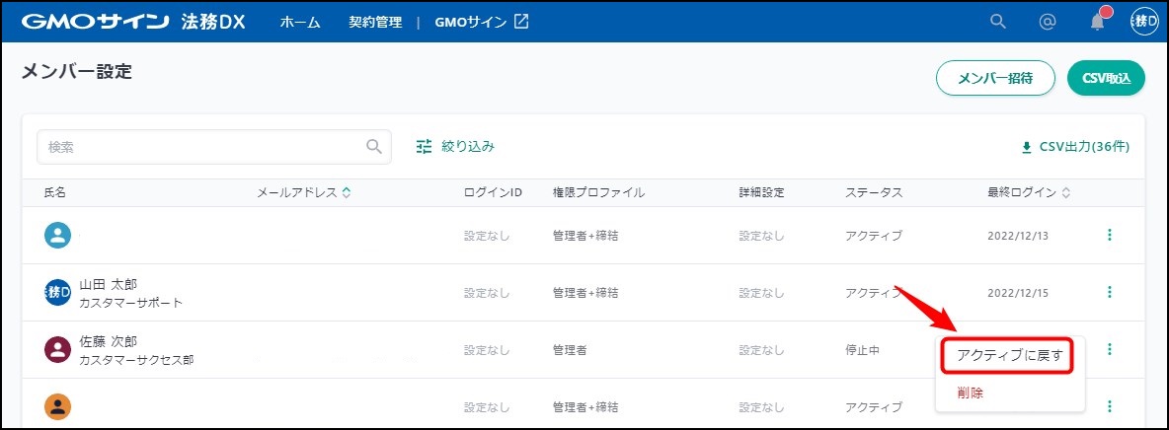Open the notifications bell
This screenshot has height=430, width=1169.
pos(1098,22)
